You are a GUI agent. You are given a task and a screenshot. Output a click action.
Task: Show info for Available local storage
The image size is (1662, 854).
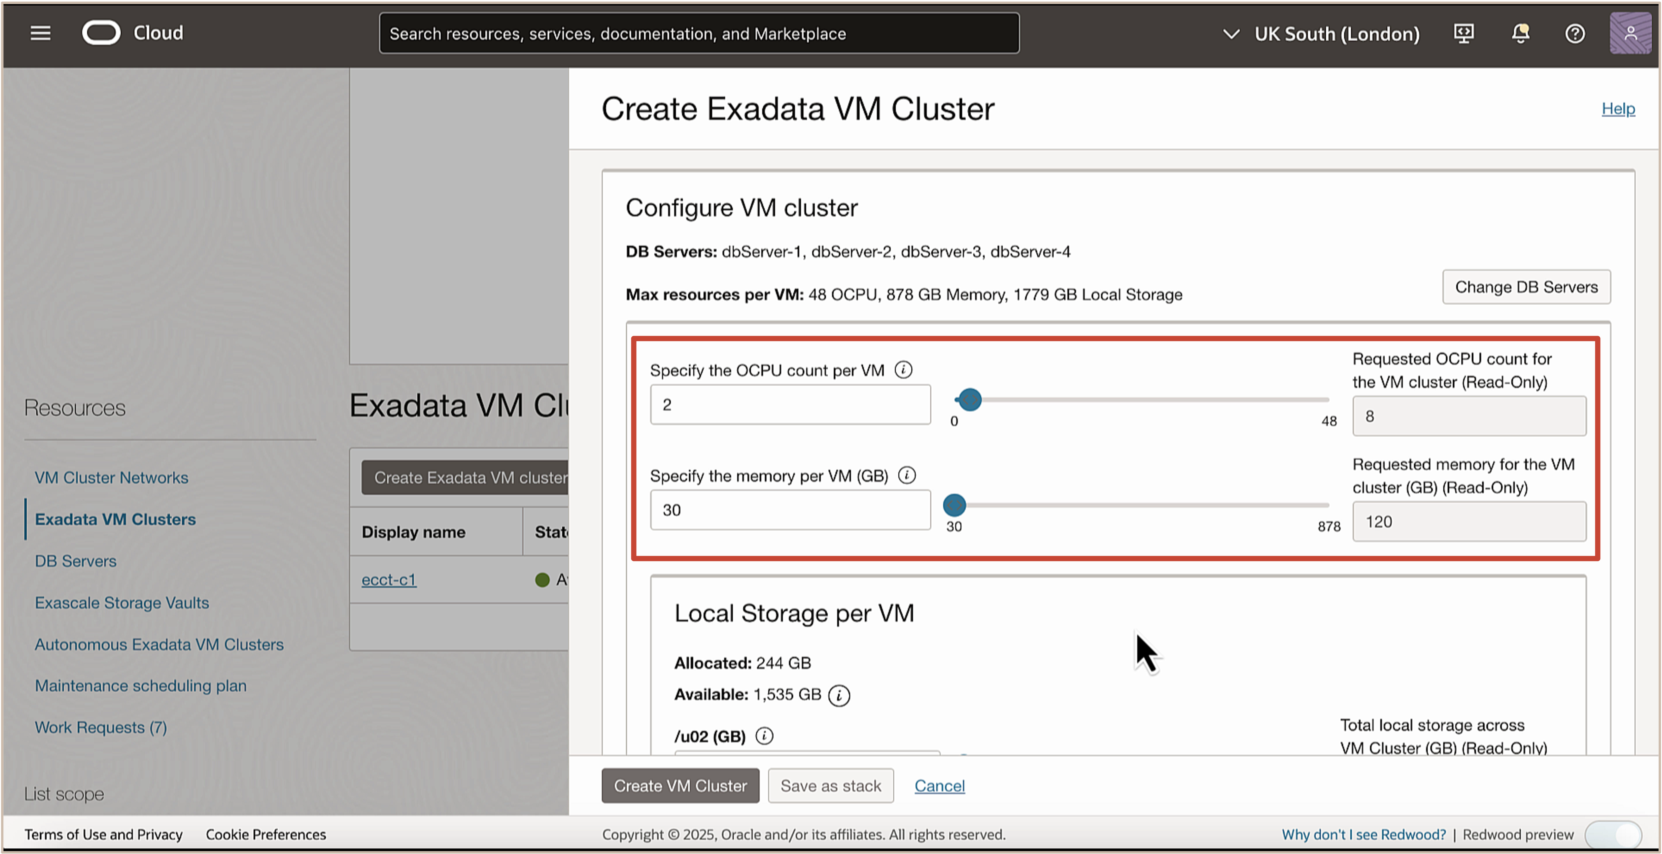tap(839, 695)
